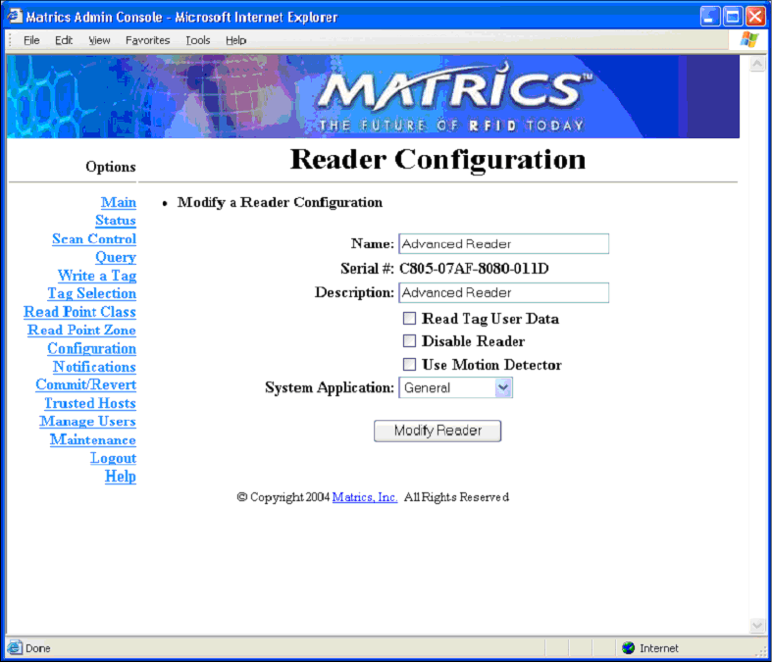Click the Modify Reader button

437,431
